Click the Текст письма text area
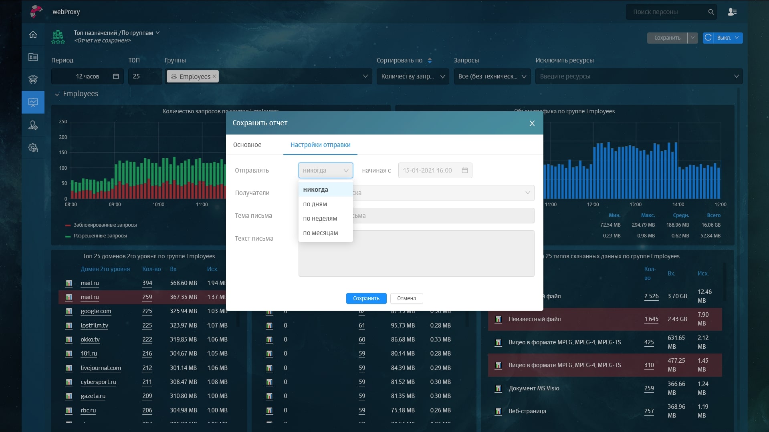 click(x=416, y=253)
